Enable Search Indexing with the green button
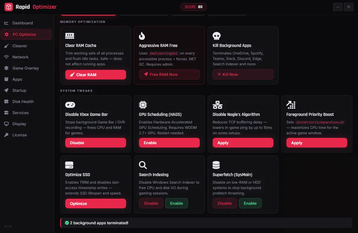 [x=177, y=203]
